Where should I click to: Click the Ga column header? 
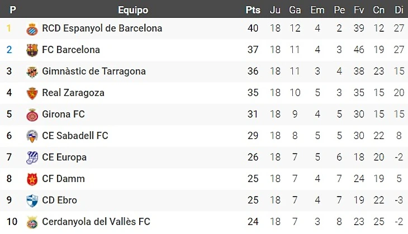(295, 10)
